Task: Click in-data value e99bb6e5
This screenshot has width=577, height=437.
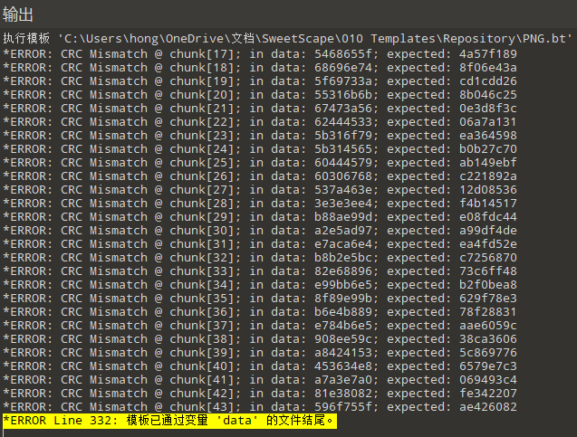Action: (x=343, y=285)
